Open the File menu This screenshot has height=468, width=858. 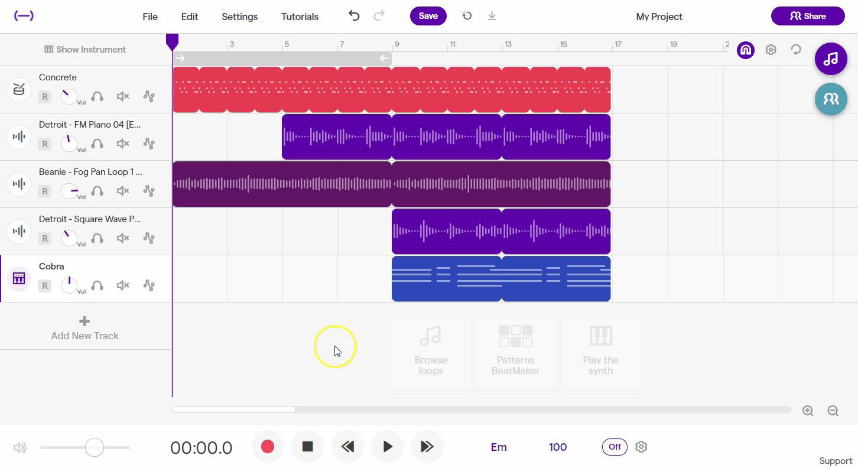click(149, 17)
